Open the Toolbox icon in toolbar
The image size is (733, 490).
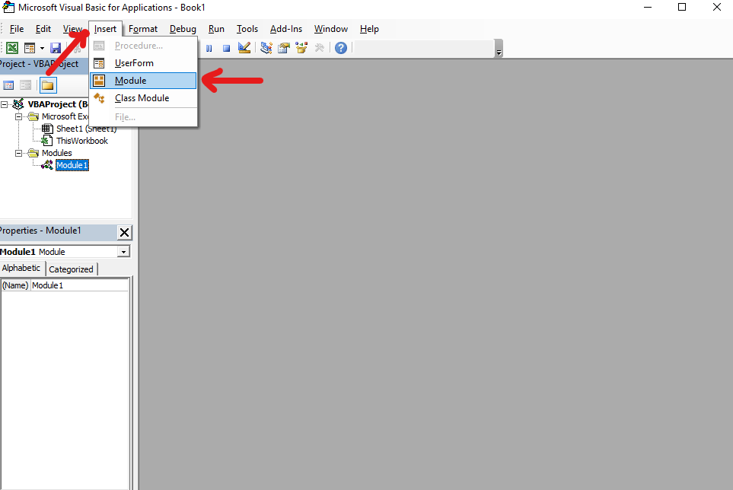(x=320, y=48)
